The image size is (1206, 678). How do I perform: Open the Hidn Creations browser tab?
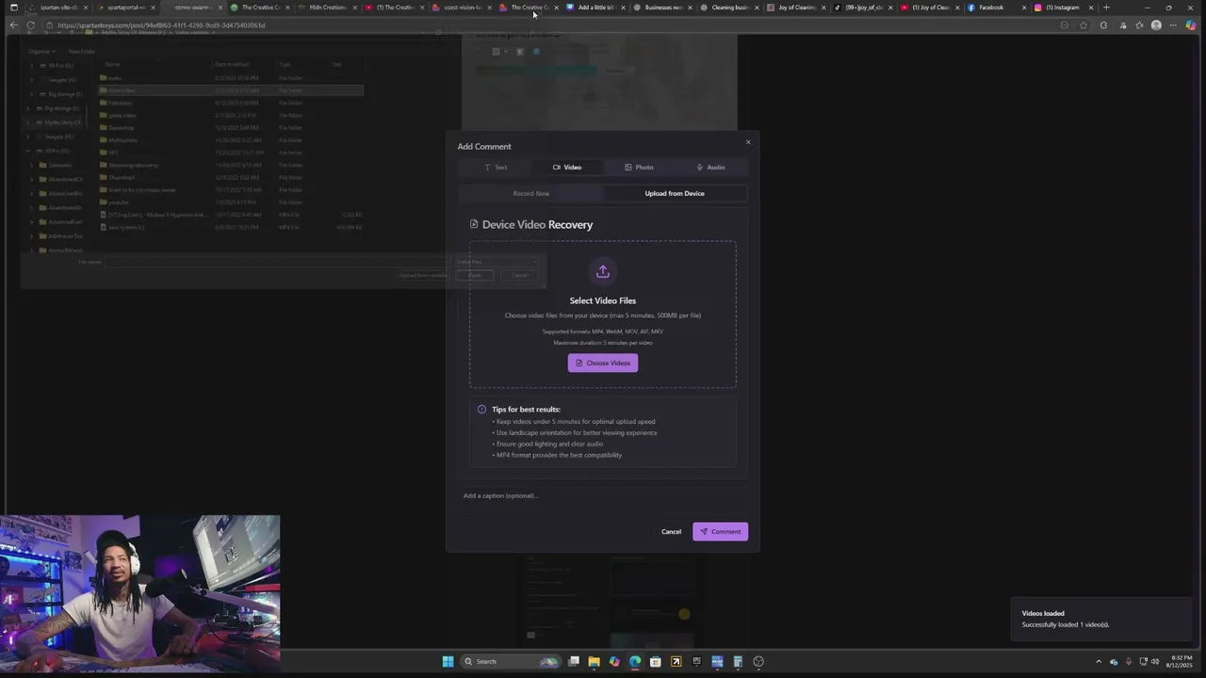pyautogui.click(x=326, y=8)
